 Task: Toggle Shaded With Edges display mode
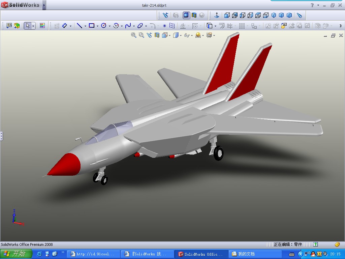(186, 15)
